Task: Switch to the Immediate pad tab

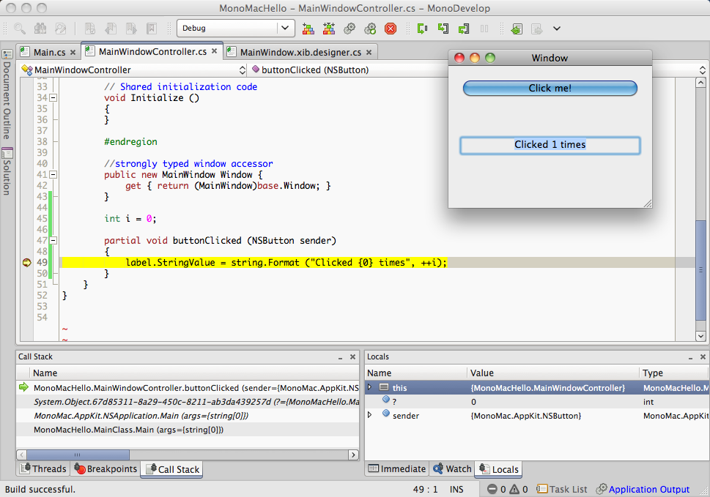Action: tap(397, 469)
